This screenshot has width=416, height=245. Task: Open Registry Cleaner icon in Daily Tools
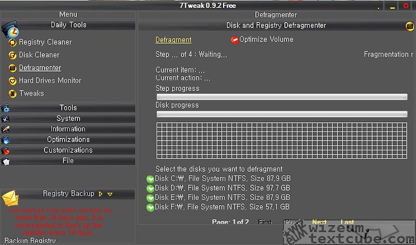tap(13, 42)
